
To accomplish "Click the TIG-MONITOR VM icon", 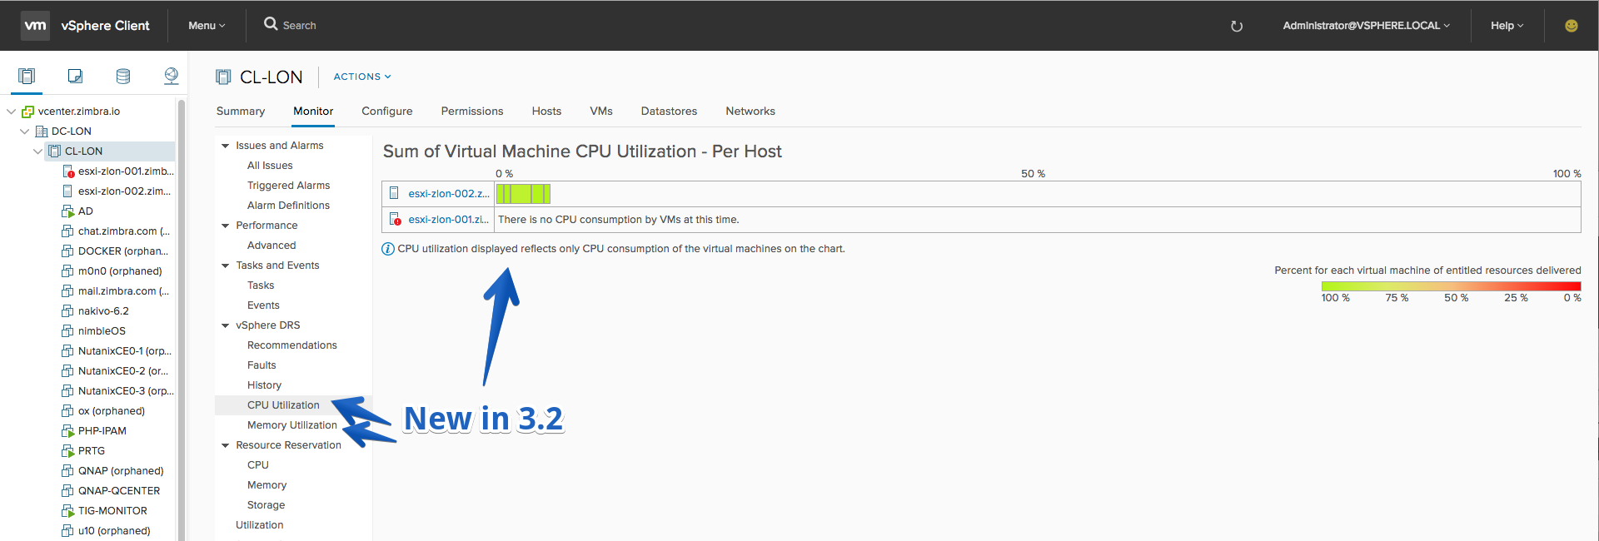I will click(67, 511).
